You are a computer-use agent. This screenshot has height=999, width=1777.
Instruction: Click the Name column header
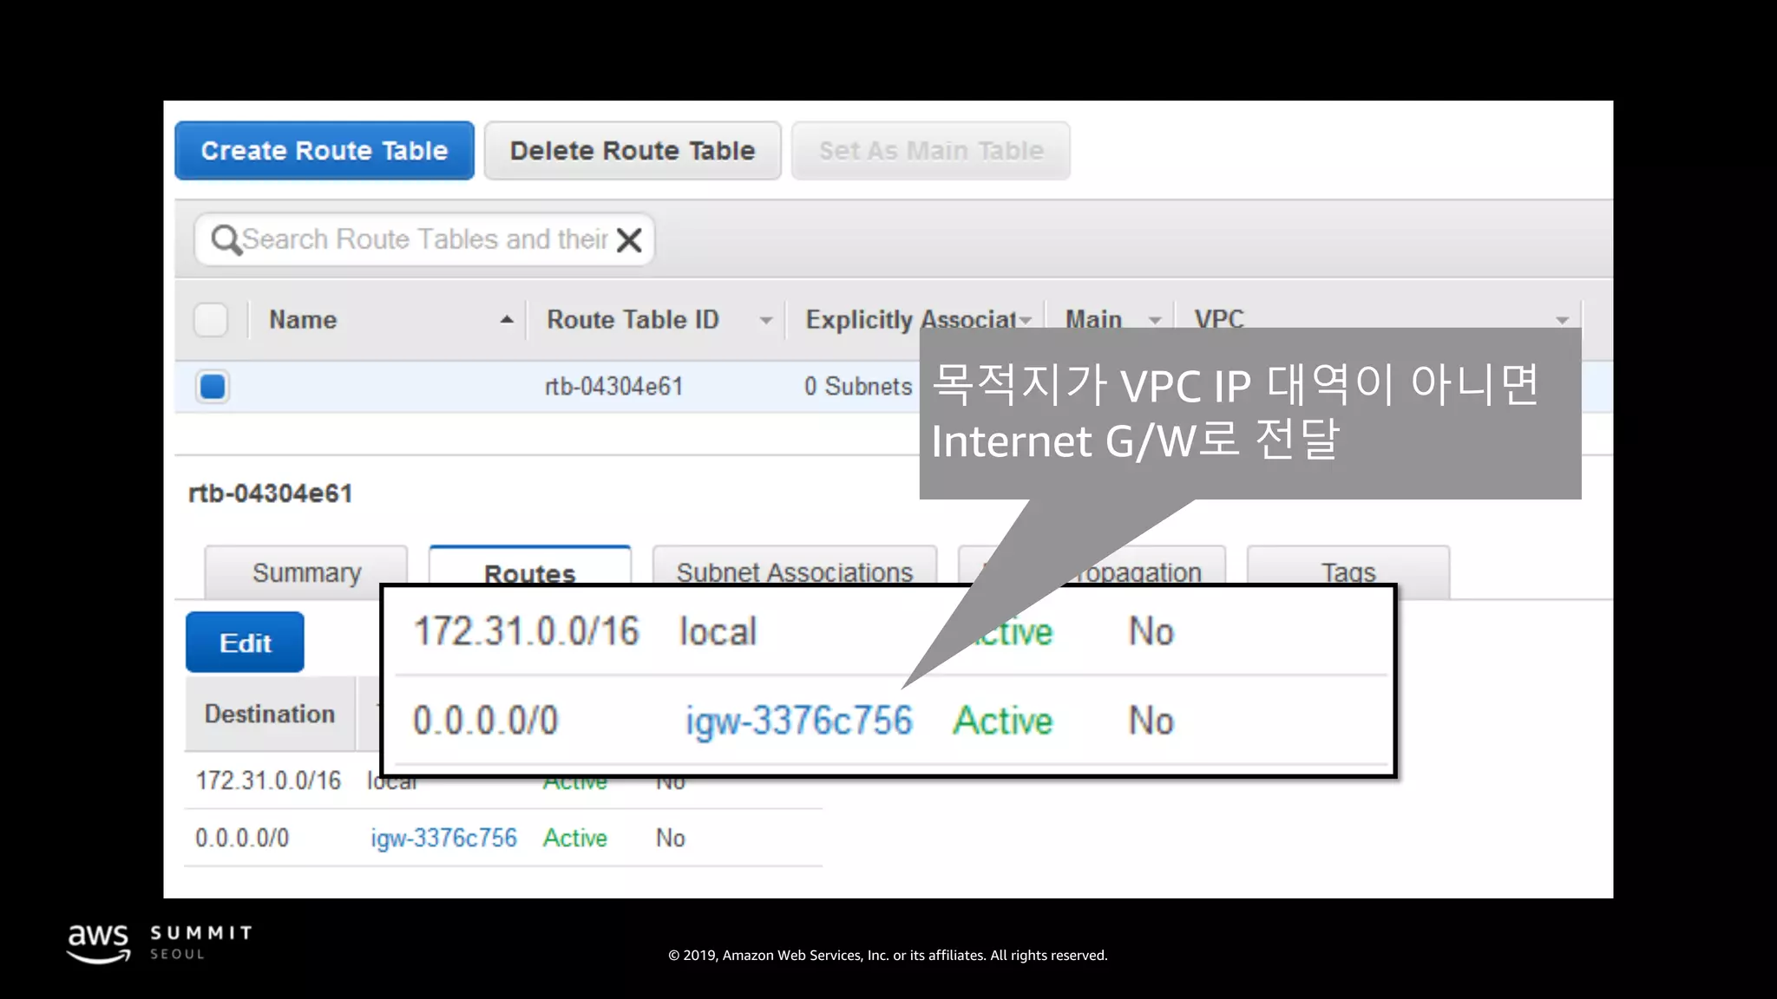point(303,320)
